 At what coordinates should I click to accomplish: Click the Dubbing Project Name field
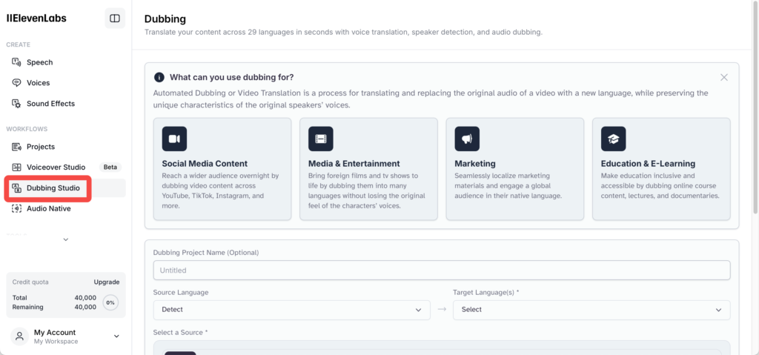[x=442, y=271]
